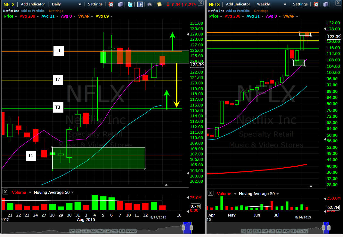
Task: Select the 1M range in Weekly chart
Action: tap(279, 231)
